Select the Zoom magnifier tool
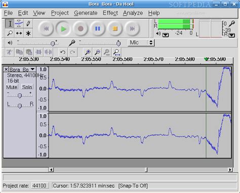240x193 pixels. [10, 33]
